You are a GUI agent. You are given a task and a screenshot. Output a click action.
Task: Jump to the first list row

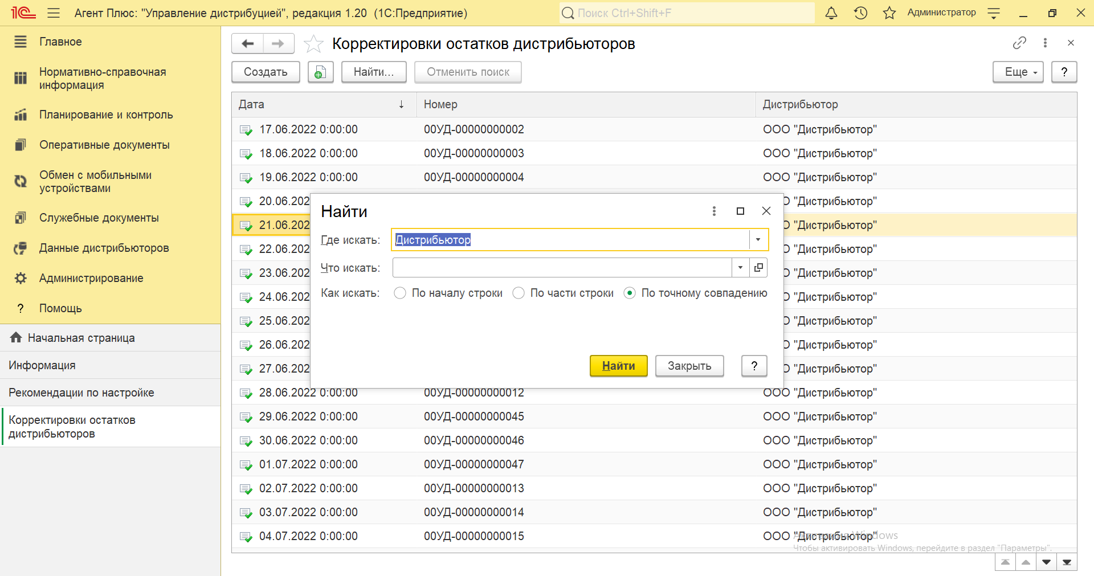click(x=1006, y=562)
